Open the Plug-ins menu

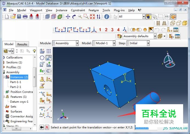pyautogui.click(x=119, y=10)
